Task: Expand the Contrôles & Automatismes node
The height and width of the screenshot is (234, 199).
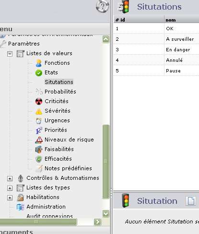Action: (10, 178)
